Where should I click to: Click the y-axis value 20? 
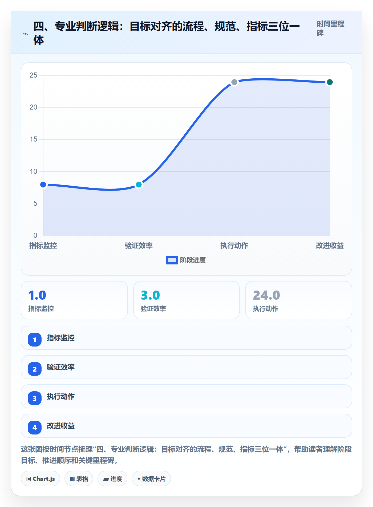33,107
